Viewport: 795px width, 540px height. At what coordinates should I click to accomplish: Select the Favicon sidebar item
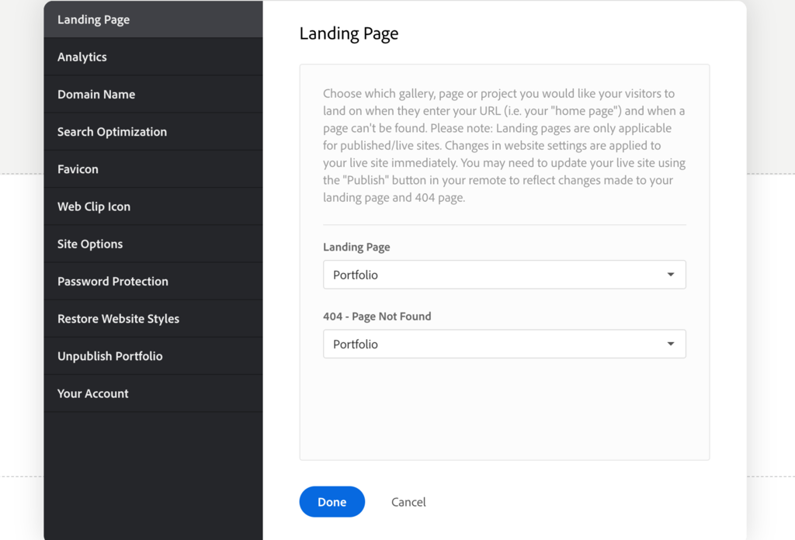click(153, 169)
